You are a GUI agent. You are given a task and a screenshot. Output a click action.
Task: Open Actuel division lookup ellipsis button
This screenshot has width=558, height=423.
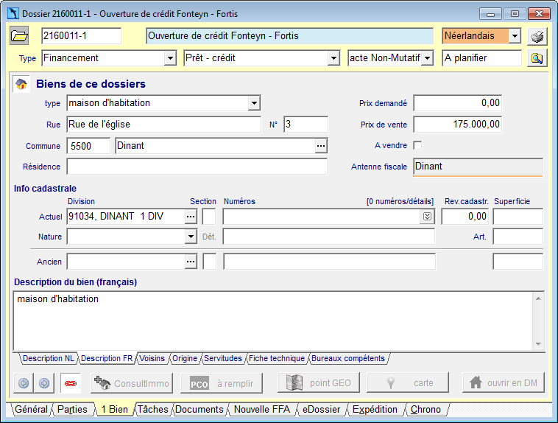(191, 217)
